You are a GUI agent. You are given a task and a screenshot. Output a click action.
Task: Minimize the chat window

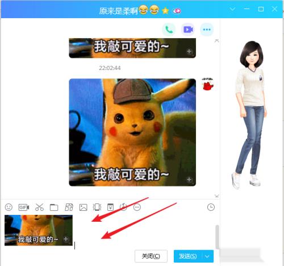click(247, 9)
